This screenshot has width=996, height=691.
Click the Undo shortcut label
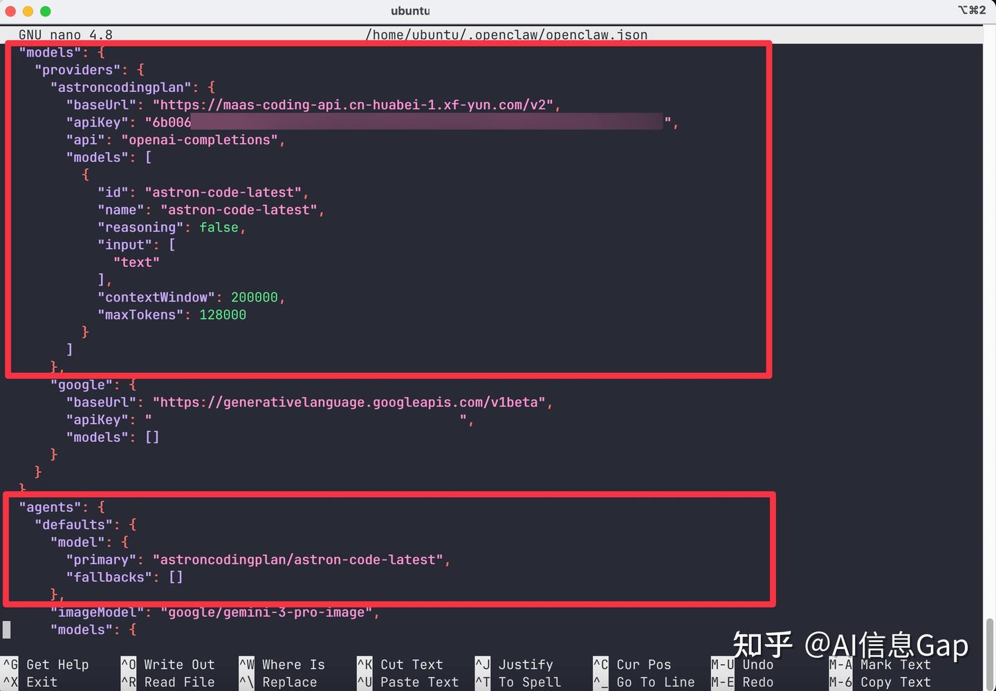pos(758,665)
